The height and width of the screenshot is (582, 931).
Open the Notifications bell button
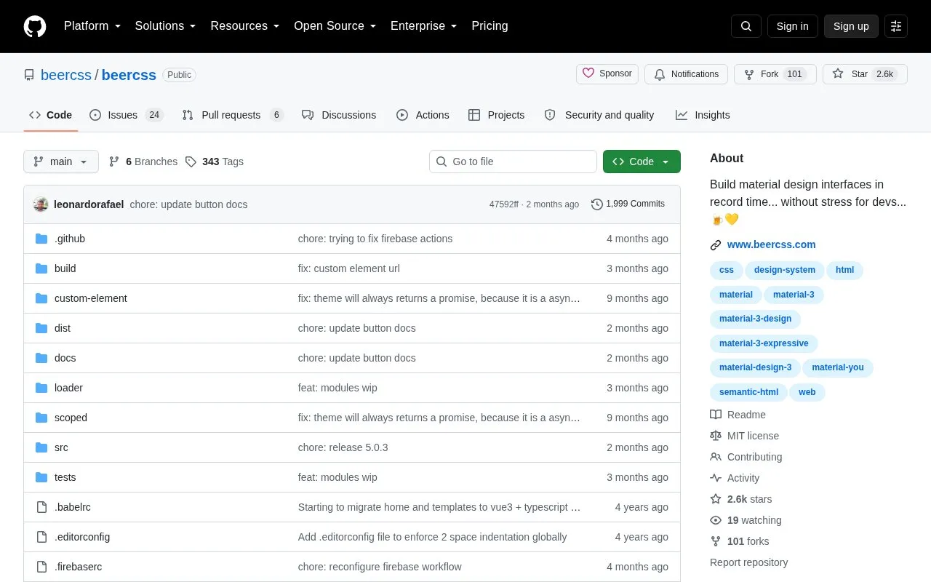pyautogui.click(x=687, y=74)
